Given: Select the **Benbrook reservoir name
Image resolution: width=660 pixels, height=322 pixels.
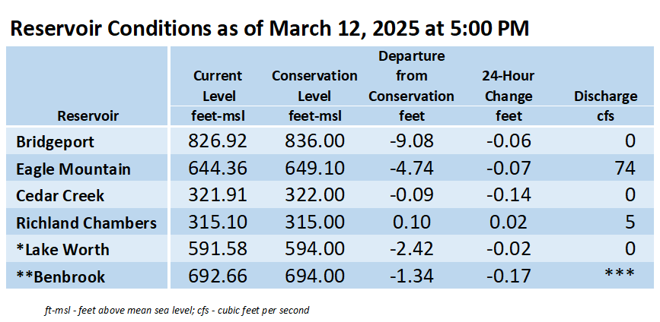Looking at the screenshot, I should pyautogui.click(x=61, y=277).
